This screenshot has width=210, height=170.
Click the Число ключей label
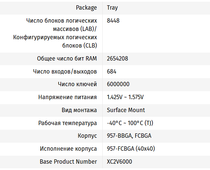click(77, 84)
